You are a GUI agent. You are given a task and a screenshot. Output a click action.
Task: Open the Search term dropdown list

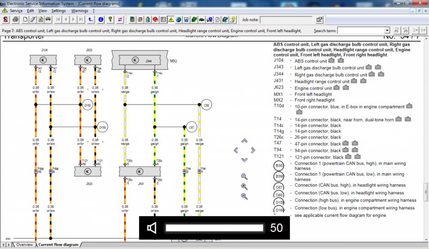point(387,31)
